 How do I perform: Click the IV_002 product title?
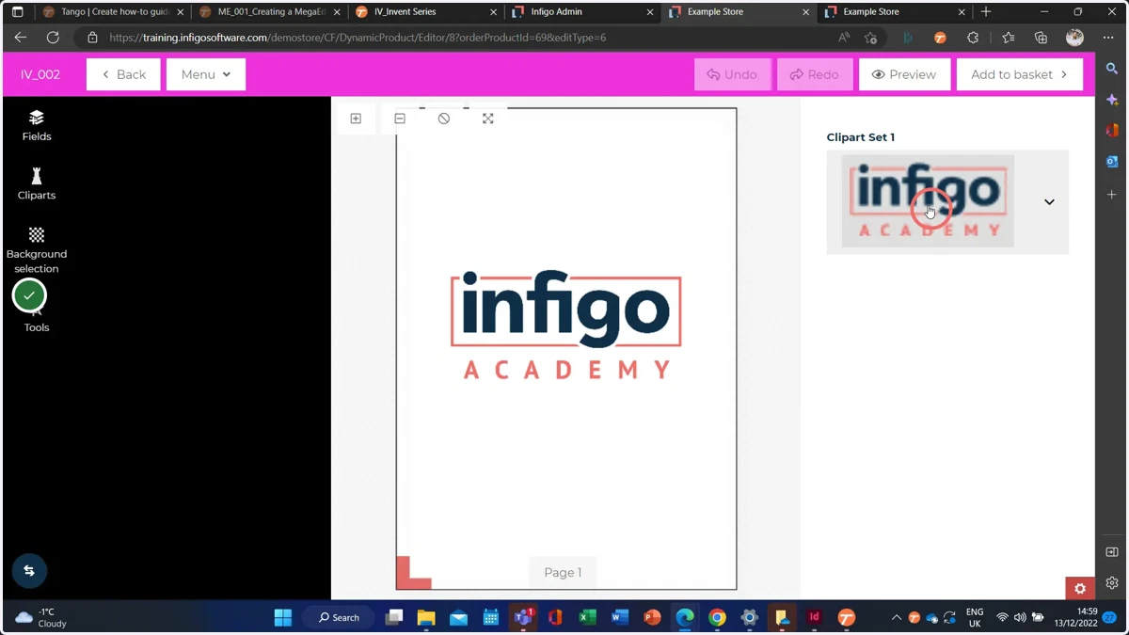[40, 74]
